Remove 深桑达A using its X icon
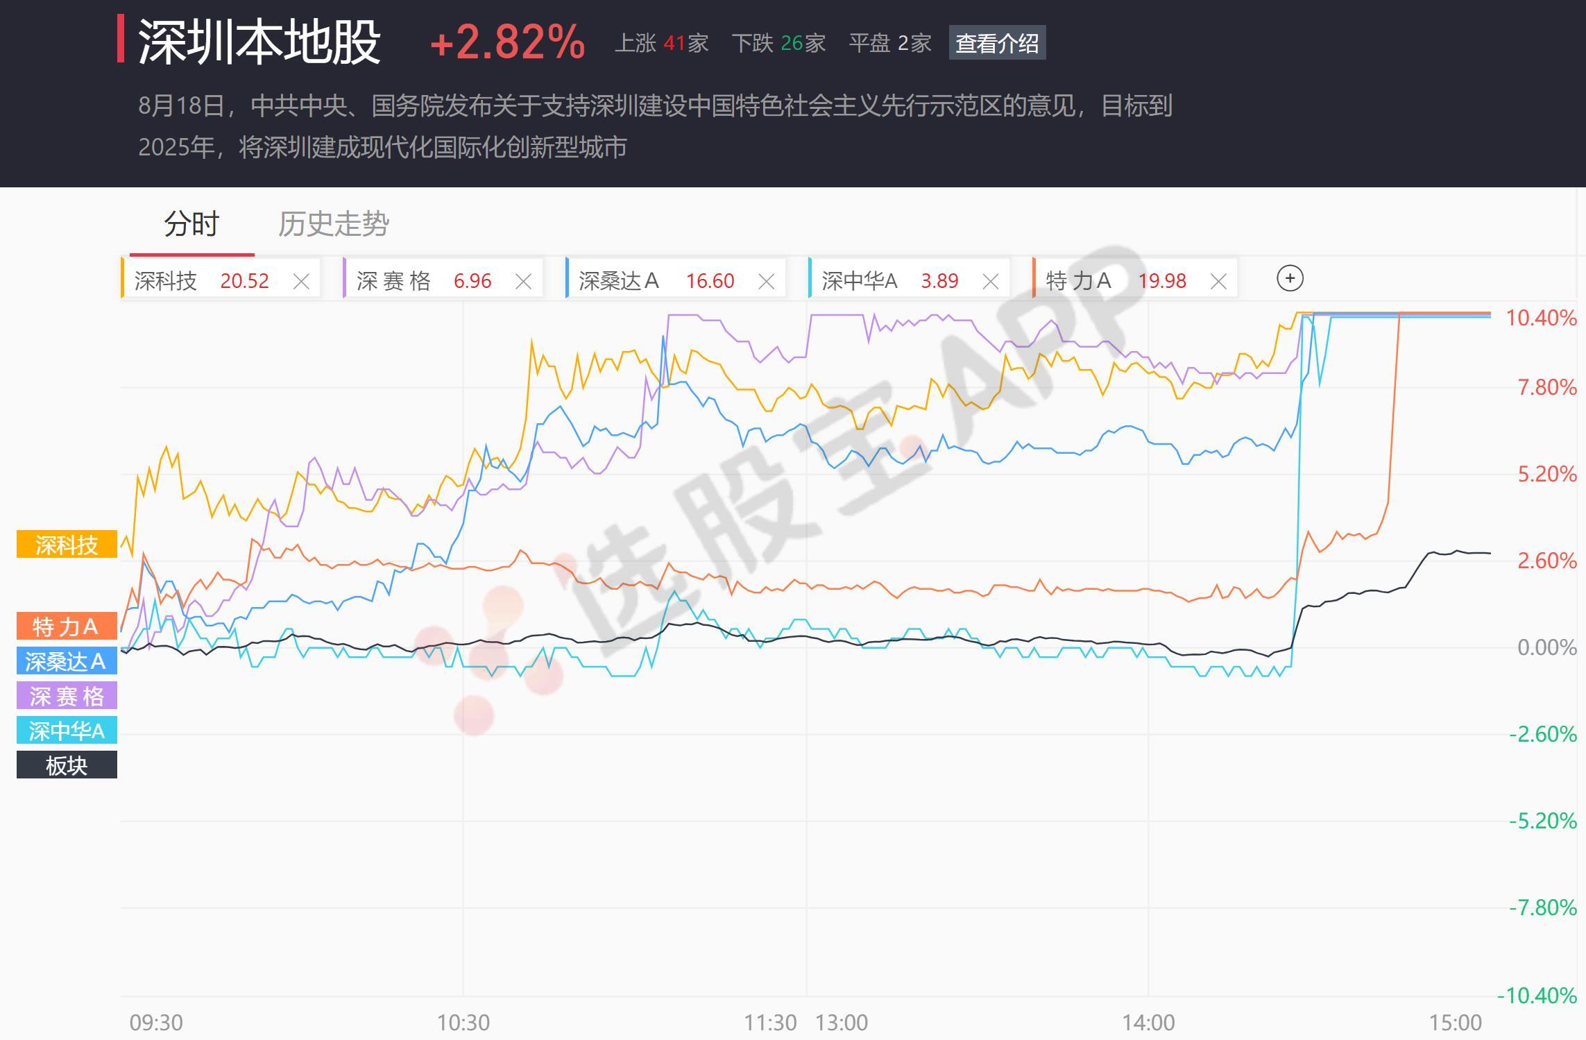 pos(767,281)
